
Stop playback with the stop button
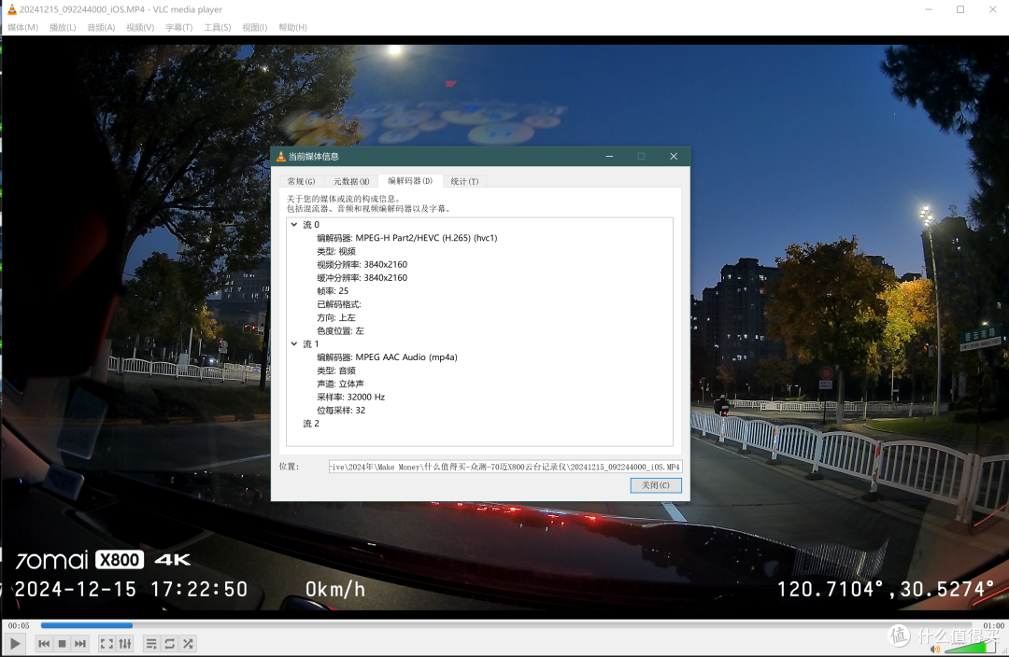click(62, 644)
